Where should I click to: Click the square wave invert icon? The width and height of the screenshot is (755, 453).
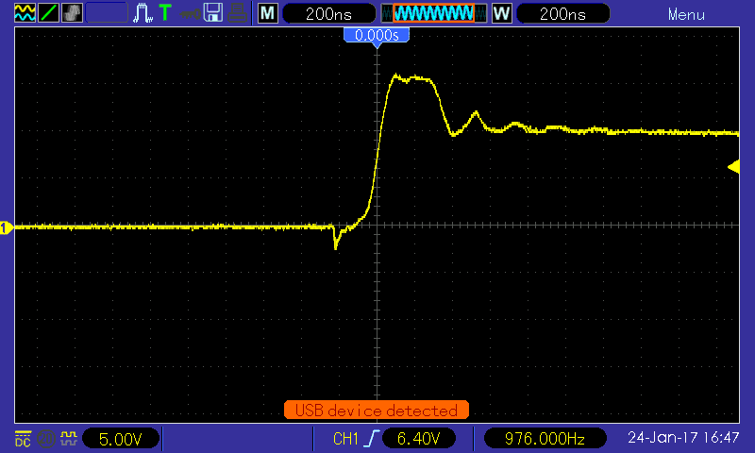pos(68,438)
